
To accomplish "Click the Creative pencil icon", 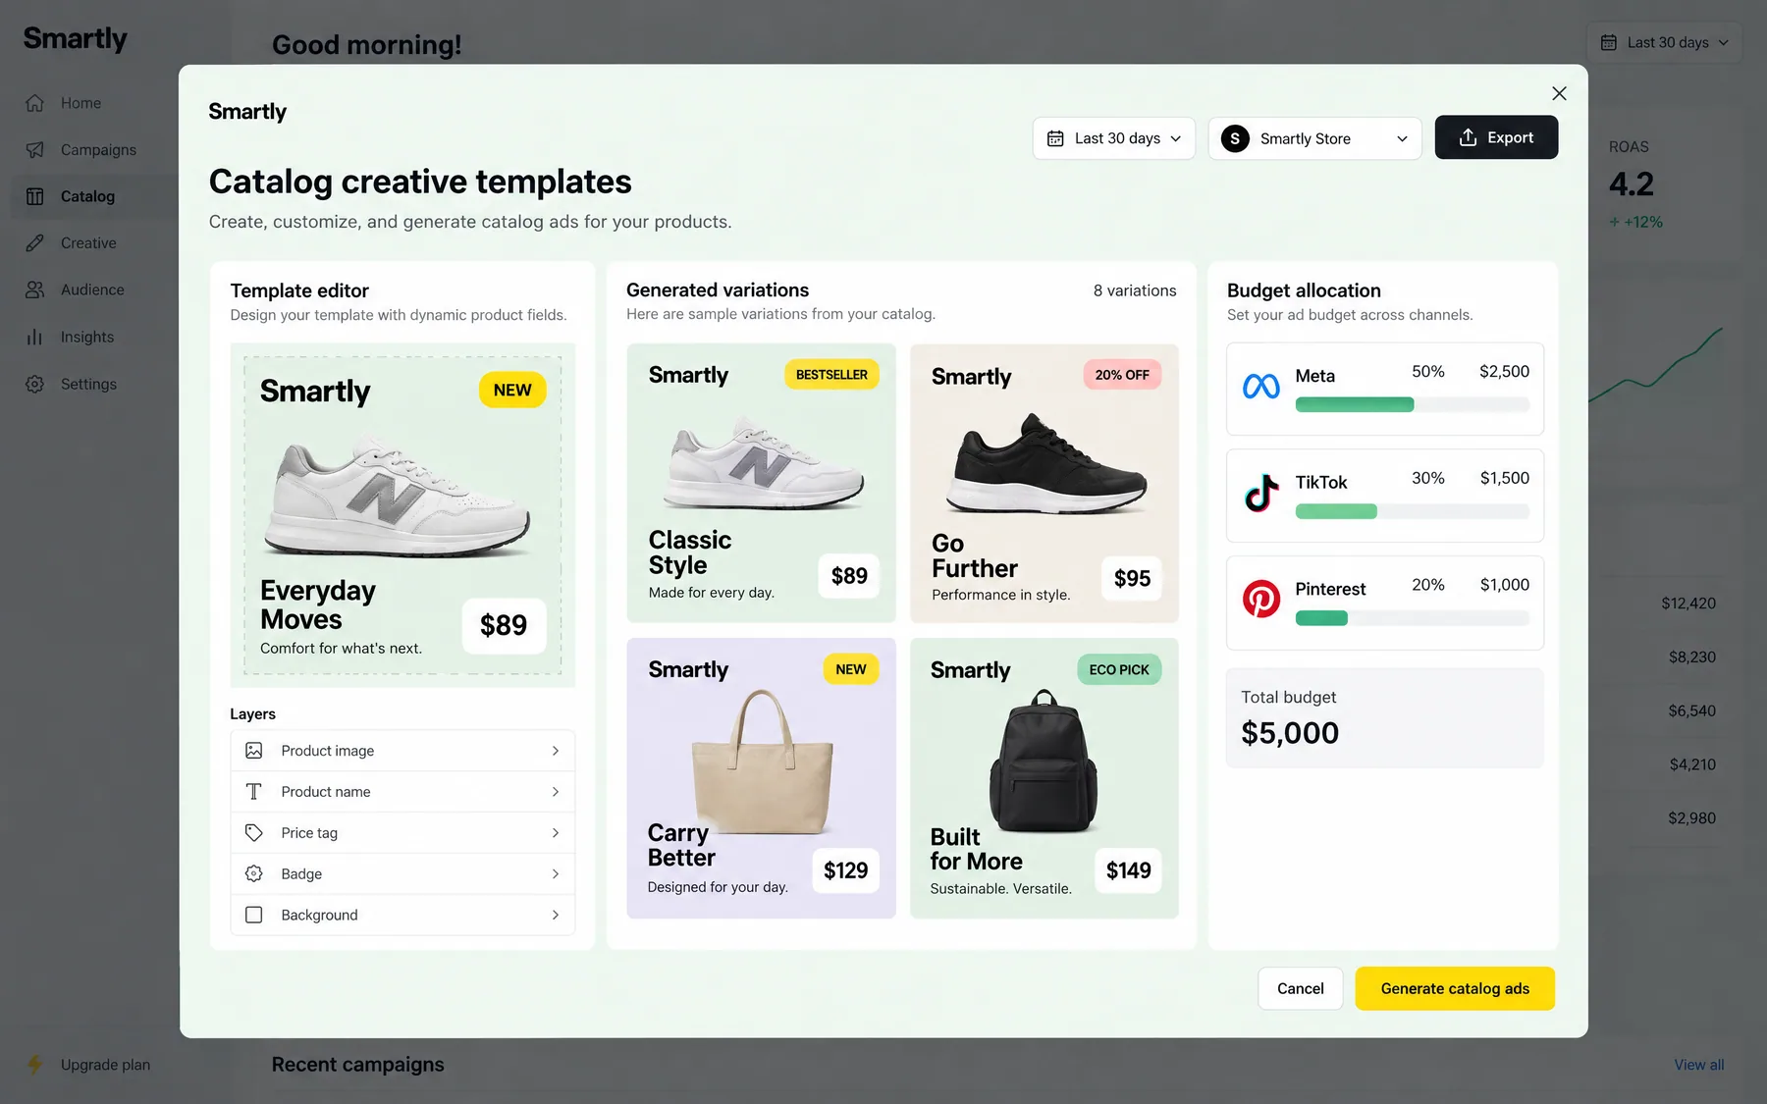I will click(35, 243).
